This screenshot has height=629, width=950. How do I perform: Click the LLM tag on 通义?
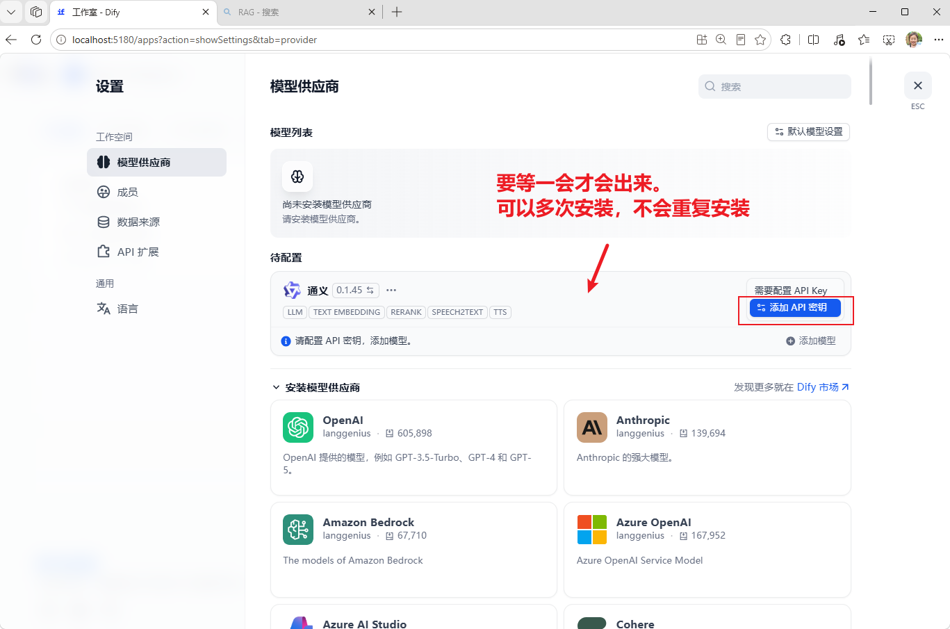(295, 312)
